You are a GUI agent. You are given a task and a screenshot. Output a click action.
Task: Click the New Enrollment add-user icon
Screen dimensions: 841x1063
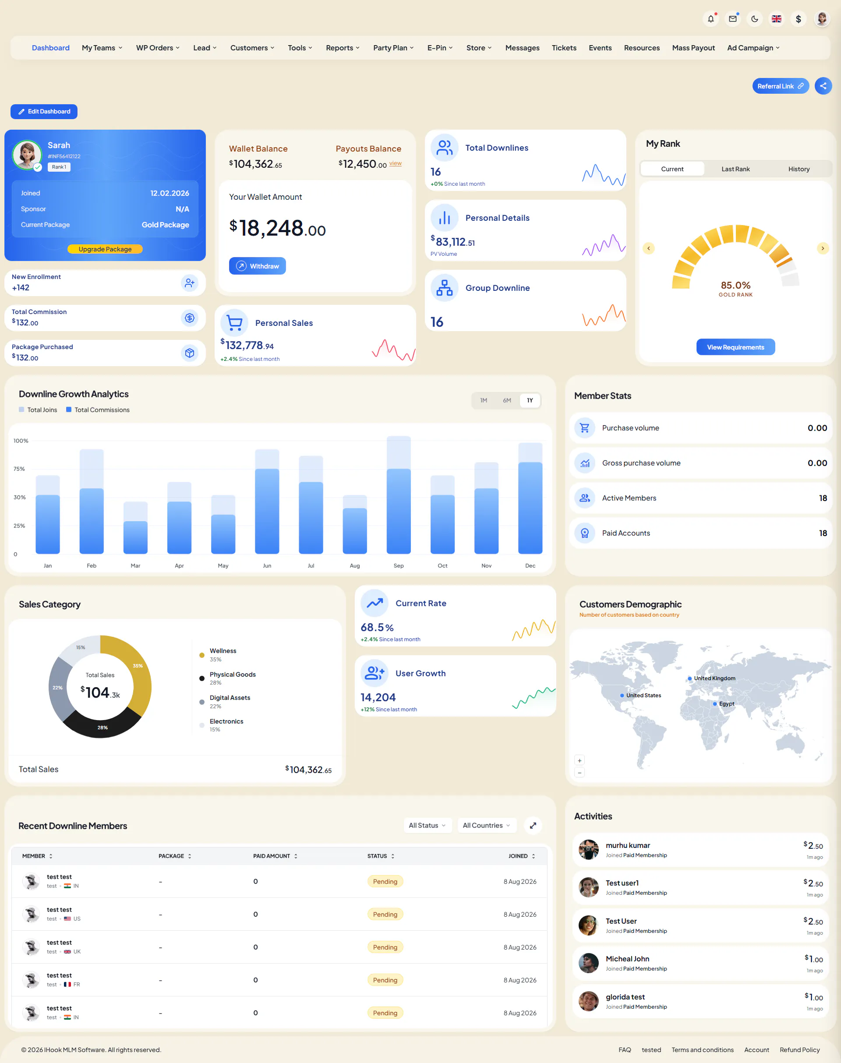point(190,283)
